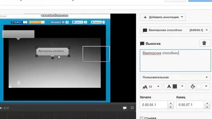Click the Конец end time field
212x119 pixels.
click(190, 105)
